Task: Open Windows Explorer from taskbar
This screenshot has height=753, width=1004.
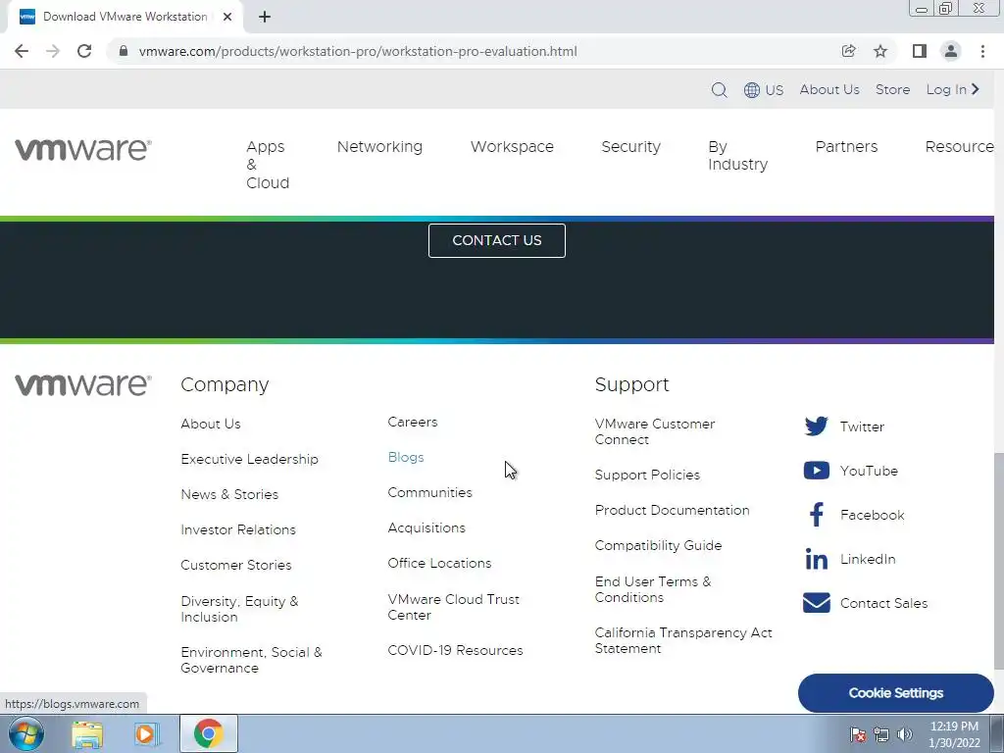Action: pyautogui.click(x=87, y=733)
